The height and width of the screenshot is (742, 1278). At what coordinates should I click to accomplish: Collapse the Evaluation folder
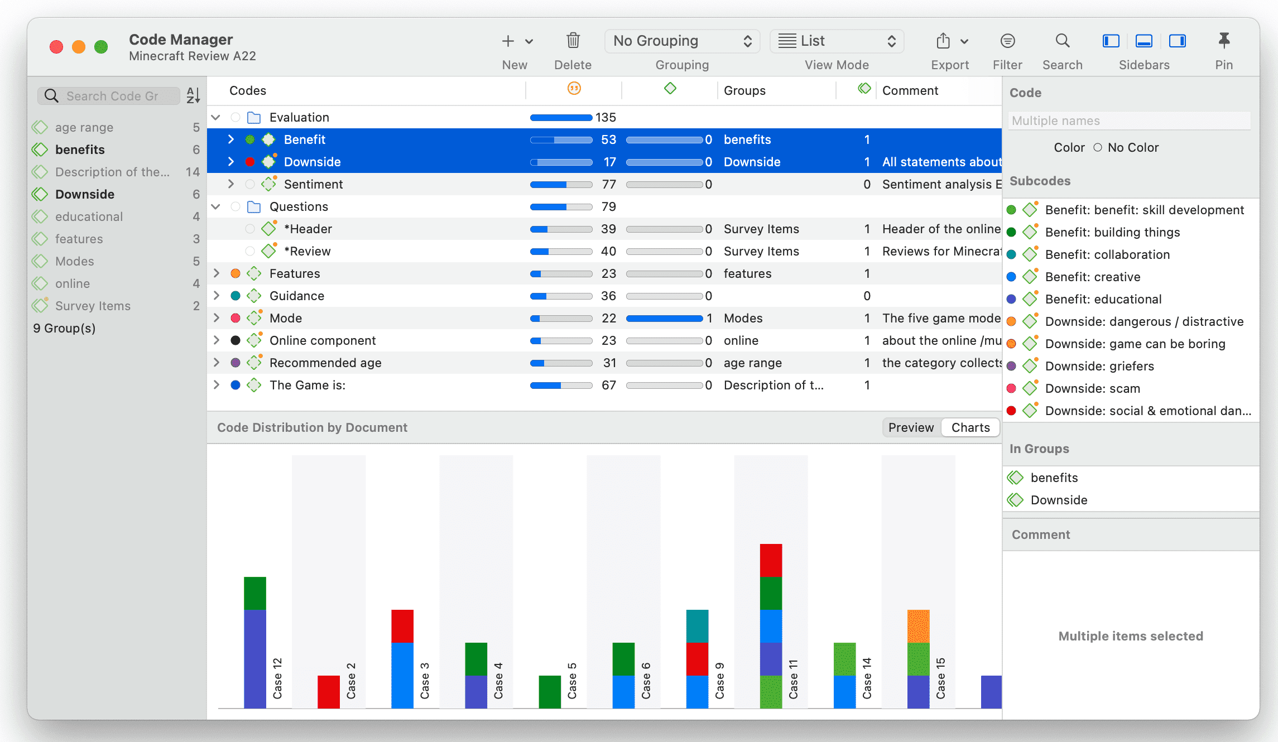tap(216, 118)
